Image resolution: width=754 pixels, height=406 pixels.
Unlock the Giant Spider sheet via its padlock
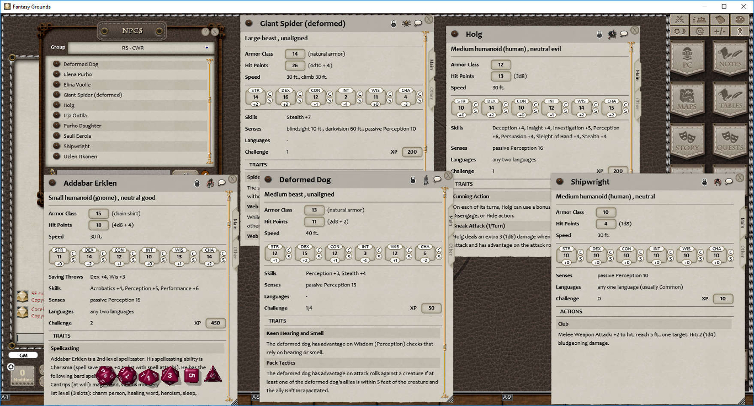pos(394,23)
